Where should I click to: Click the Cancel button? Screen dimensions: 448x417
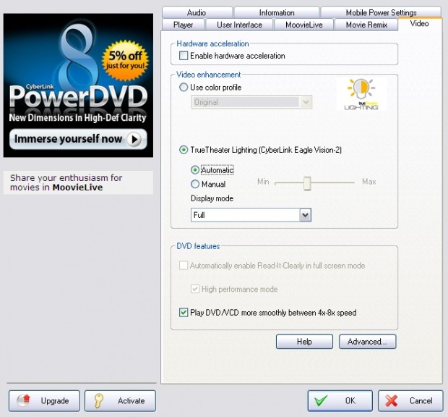pos(410,400)
